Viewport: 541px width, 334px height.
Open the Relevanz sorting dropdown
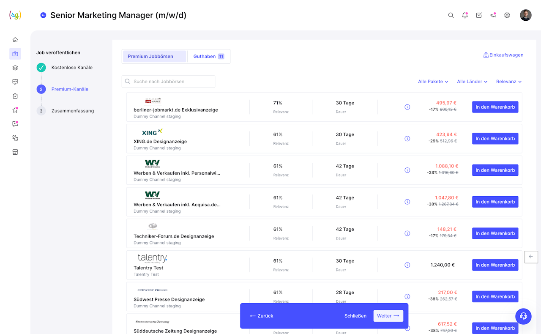(508, 82)
